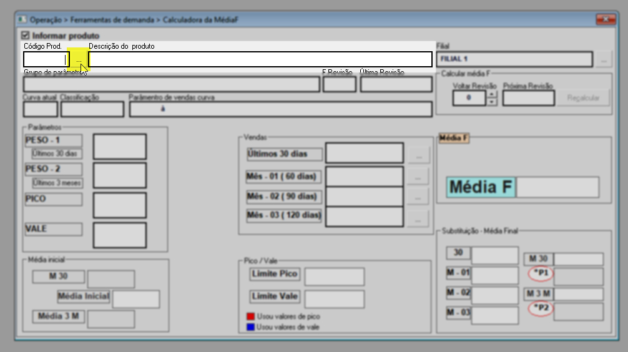This screenshot has width=628, height=352.
Task: Click the Classificação field
Action: tap(92, 109)
